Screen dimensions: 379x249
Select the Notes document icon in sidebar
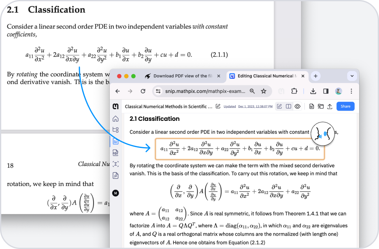(x=115, y=141)
